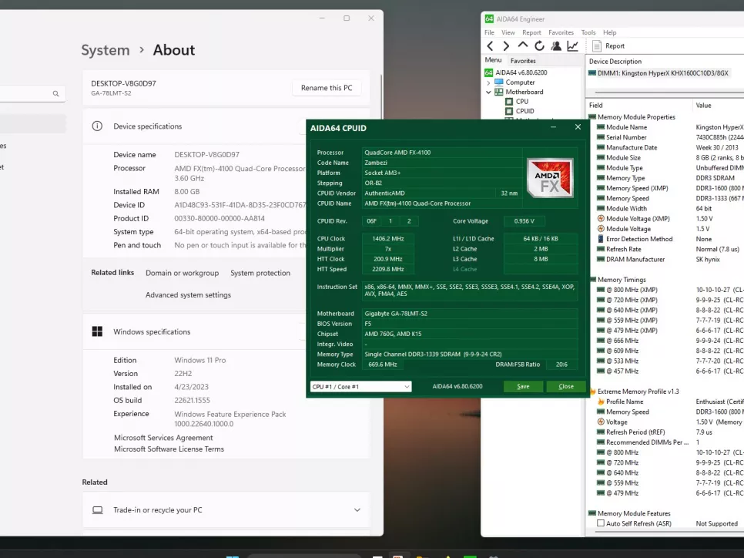Open the graph icon in AIDA64 toolbar
The image size is (744, 558).
coord(573,46)
